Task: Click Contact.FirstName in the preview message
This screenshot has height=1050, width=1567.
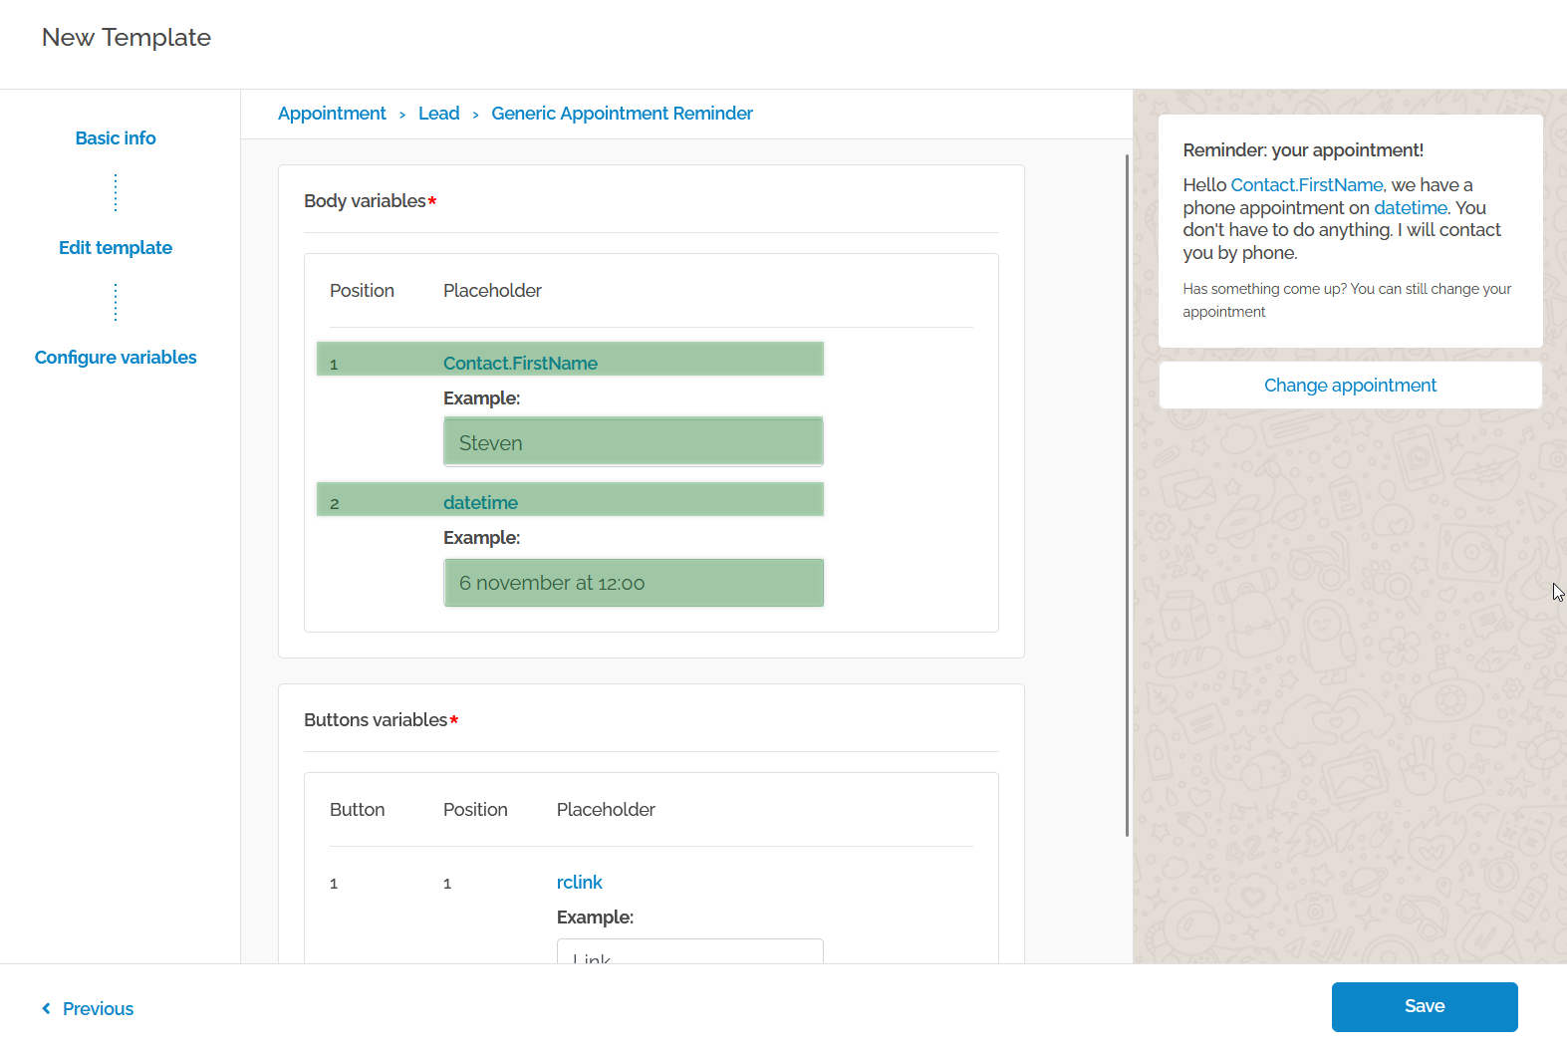Action: (1306, 185)
